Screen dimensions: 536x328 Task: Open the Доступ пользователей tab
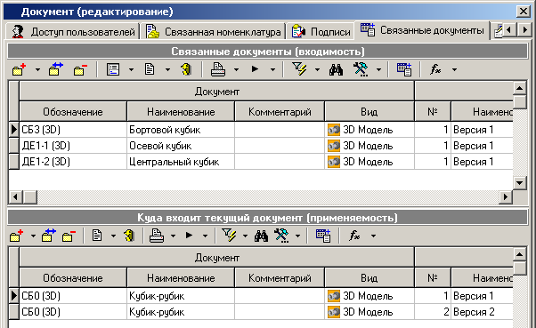(73, 32)
